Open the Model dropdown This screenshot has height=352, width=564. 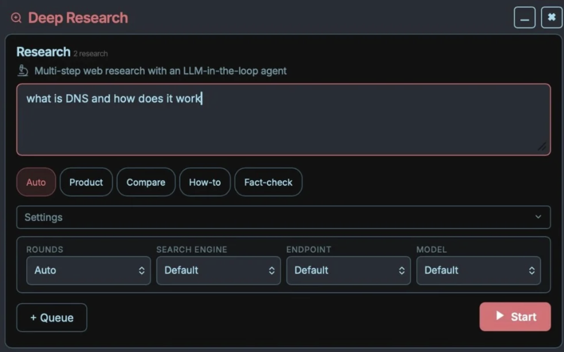click(x=478, y=270)
